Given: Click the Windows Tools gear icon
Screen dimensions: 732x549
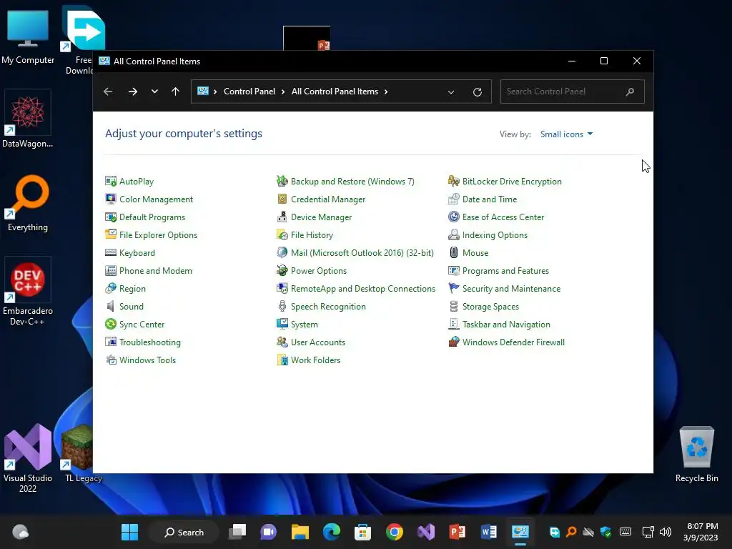Looking at the screenshot, I should [111, 360].
